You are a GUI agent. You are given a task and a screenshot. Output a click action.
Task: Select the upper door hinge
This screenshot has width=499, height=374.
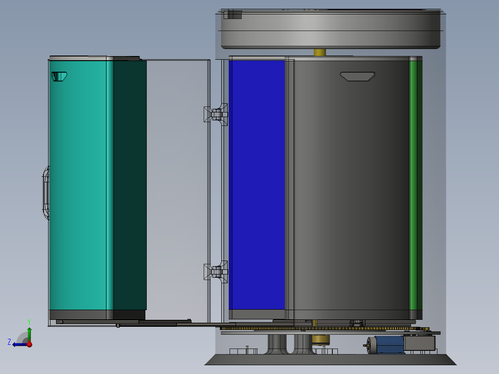click(216, 114)
